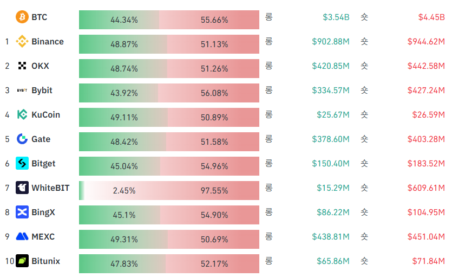Open the Binance exchange name link
This screenshot has width=452, height=277.
point(48,42)
